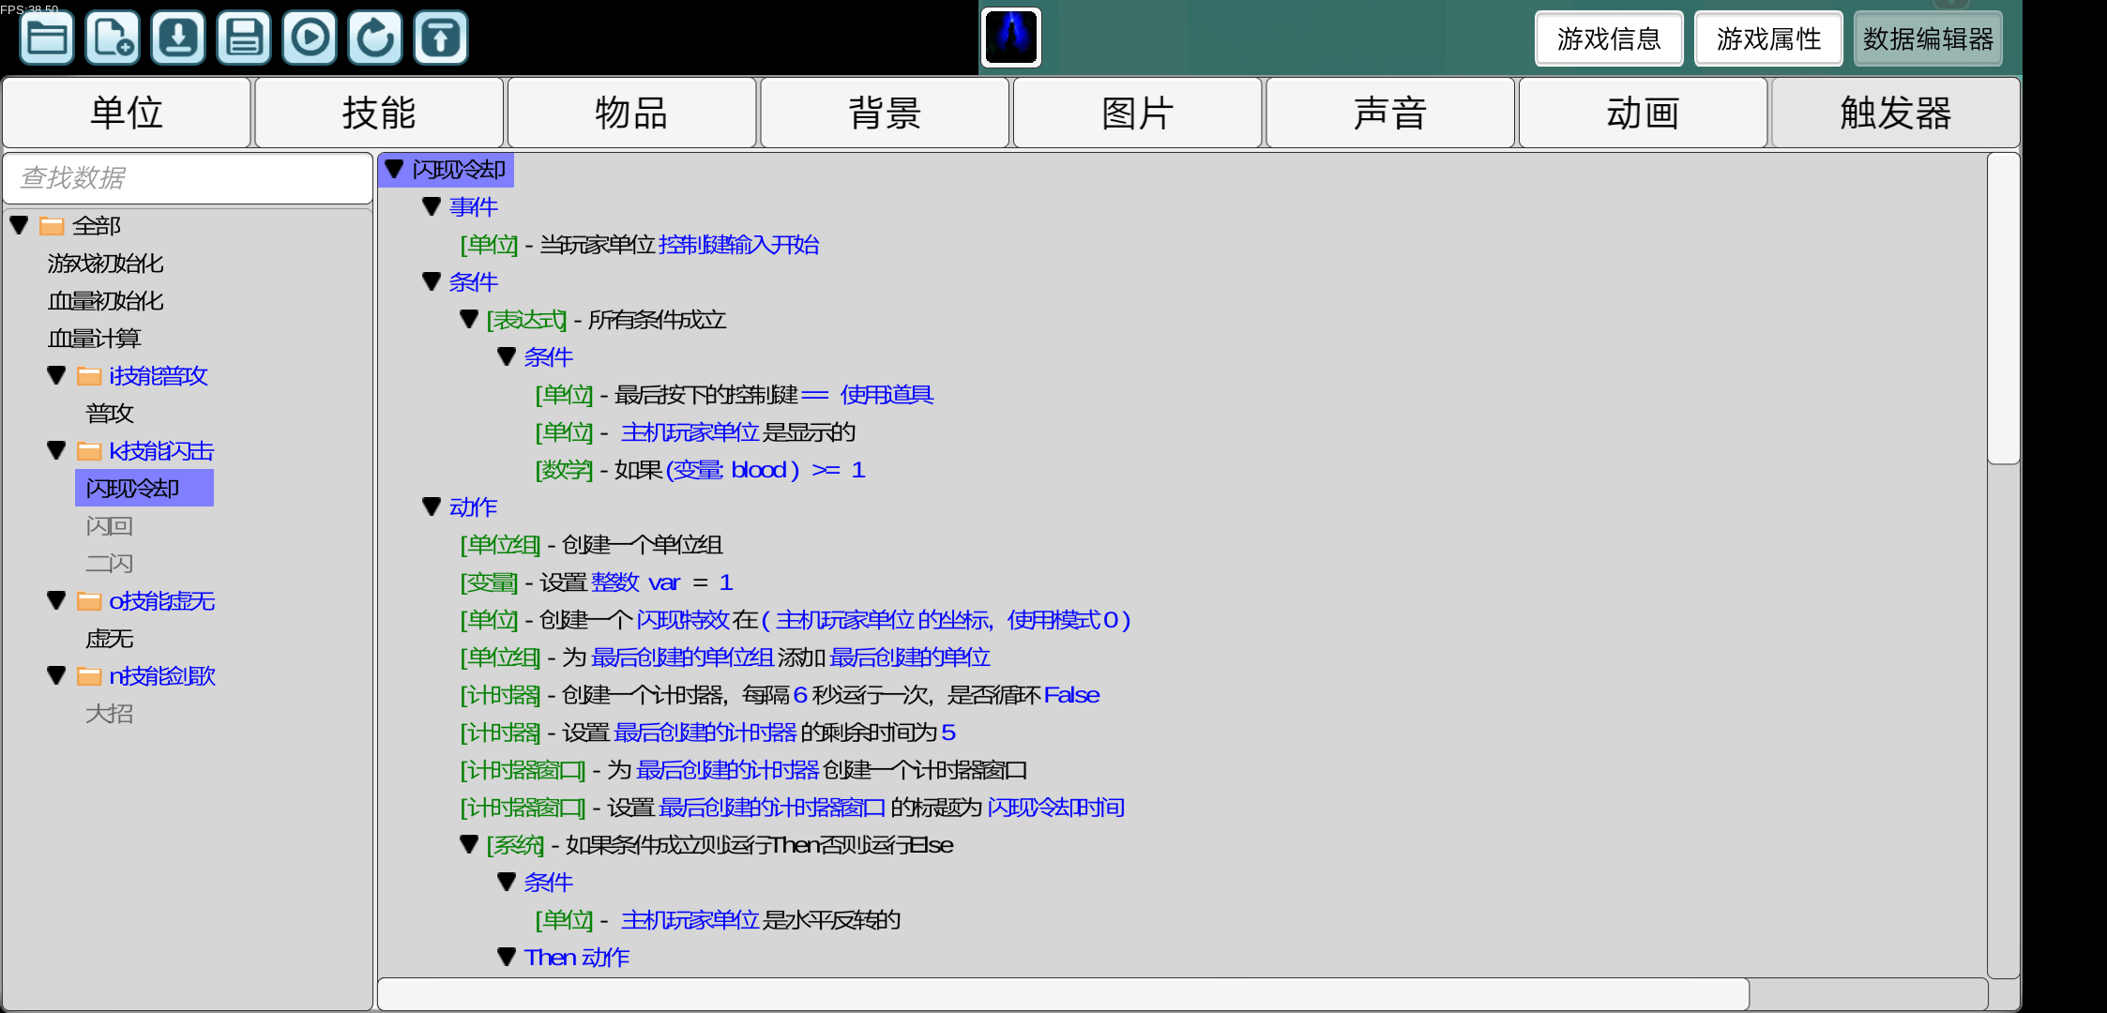The width and height of the screenshot is (2107, 1013).
Task: Switch to 动画 tab
Action: [1643, 113]
